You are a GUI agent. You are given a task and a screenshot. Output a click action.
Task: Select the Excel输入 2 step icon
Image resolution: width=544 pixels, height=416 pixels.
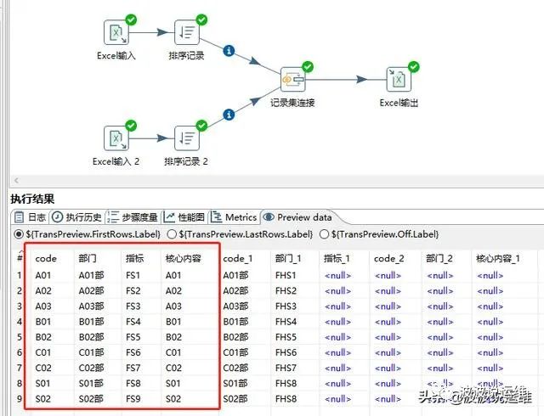pyautogui.click(x=116, y=138)
